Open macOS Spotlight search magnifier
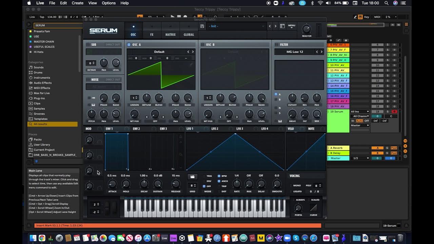Image resolution: width=434 pixels, height=244 pixels. [x=387, y=3]
